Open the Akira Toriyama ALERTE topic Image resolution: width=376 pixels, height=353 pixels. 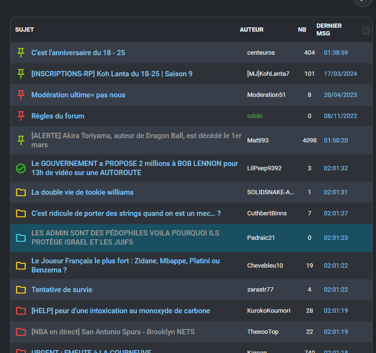tap(136, 140)
